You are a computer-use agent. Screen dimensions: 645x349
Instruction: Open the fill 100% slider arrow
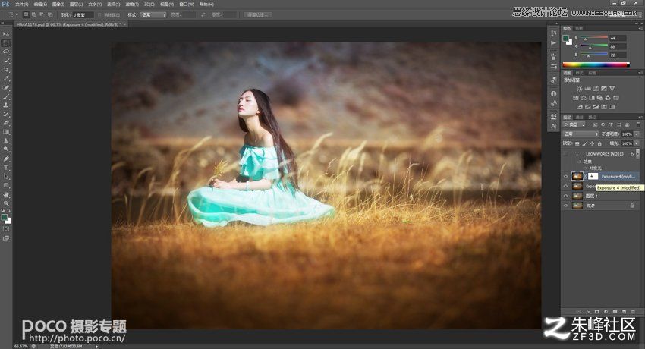pos(637,143)
